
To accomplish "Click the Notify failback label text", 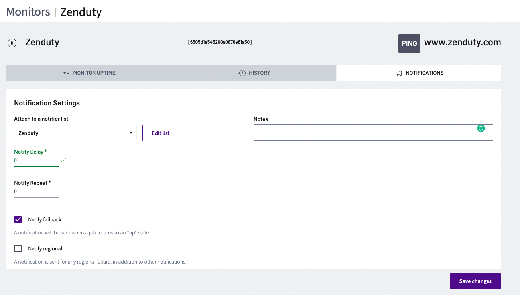I will tap(45, 219).
